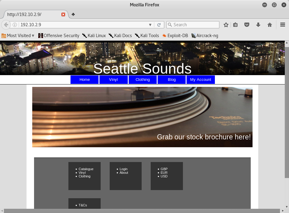Switch currency to EUR
This screenshot has width=289, height=213.
pyautogui.click(x=164, y=173)
